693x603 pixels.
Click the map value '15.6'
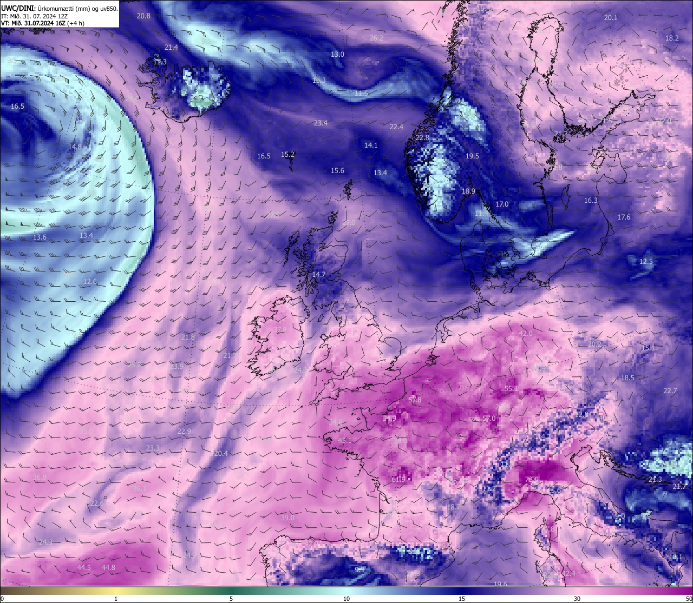(x=337, y=171)
